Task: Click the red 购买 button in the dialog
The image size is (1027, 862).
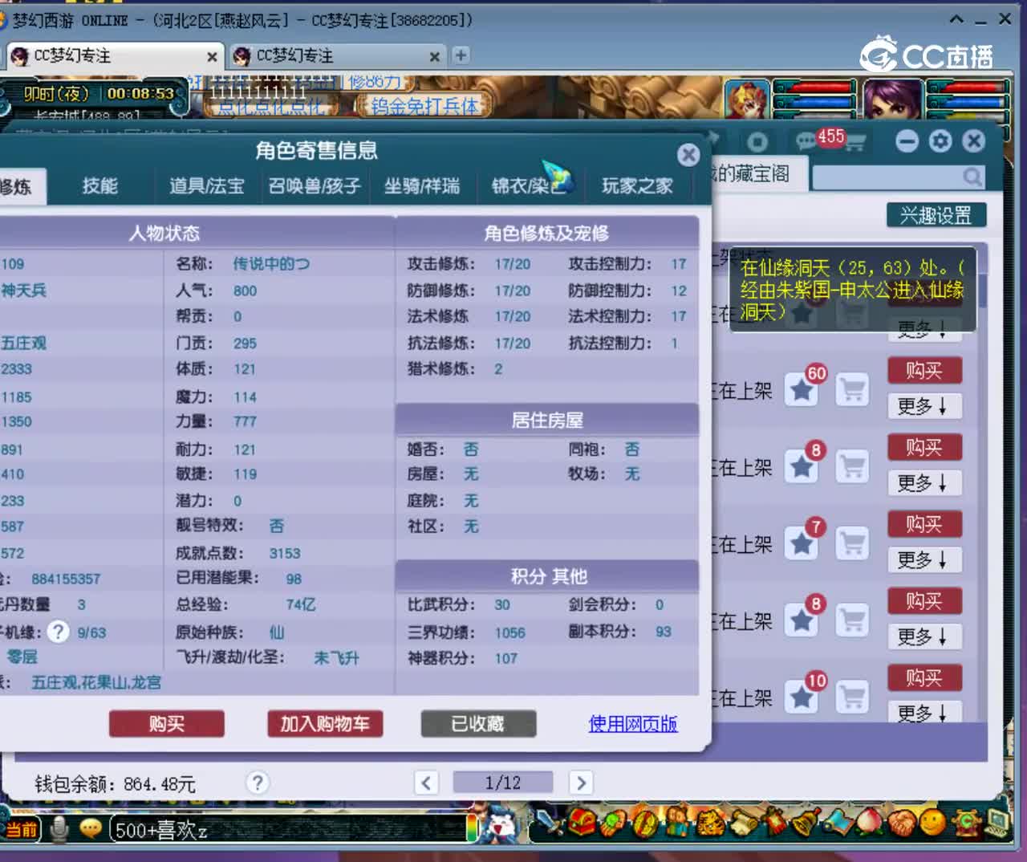Action: [x=167, y=724]
